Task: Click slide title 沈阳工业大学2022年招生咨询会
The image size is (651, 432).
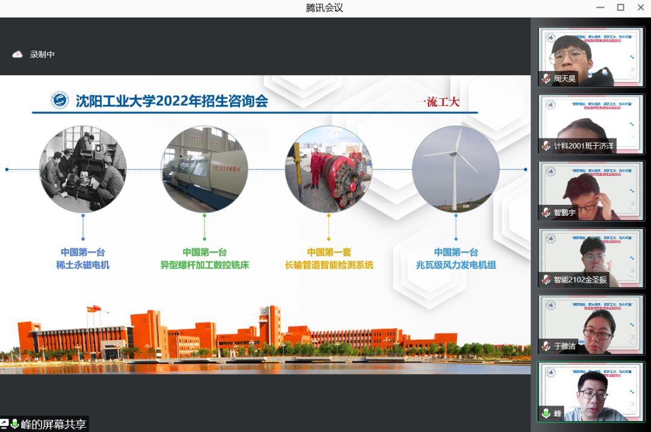Action: pyautogui.click(x=172, y=101)
